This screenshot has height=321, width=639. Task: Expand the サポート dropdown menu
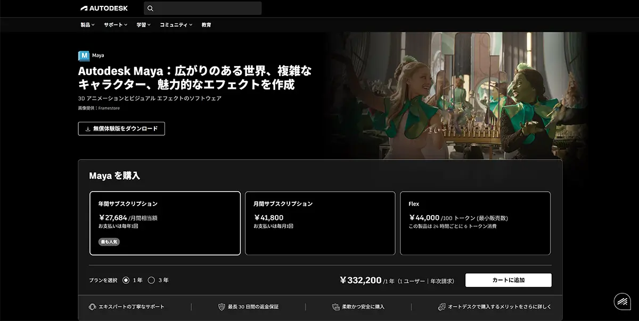(x=116, y=25)
